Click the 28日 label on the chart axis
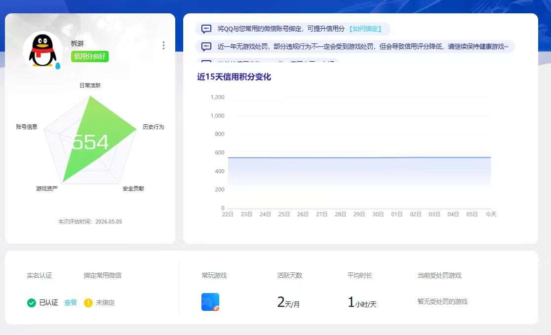 tap(340, 214)
